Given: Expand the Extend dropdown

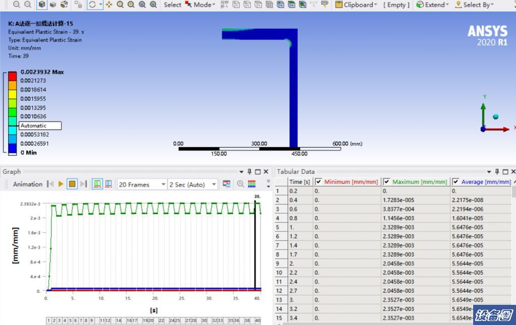Looking at the screenshot, I should pos(447,5).
